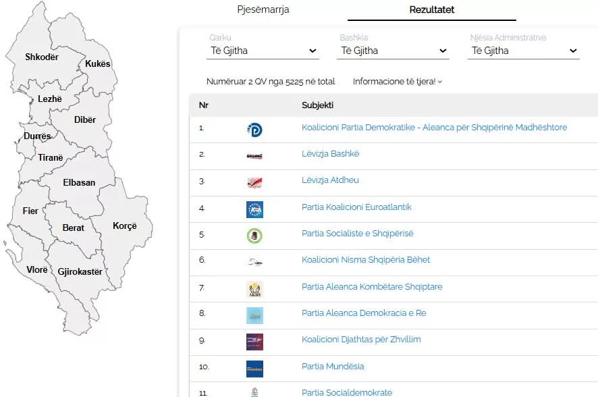Click the Koalicioni Euroatlantik party logo
Screen dimensions: 598x397
pyautogui.click(x=254, y=209)
